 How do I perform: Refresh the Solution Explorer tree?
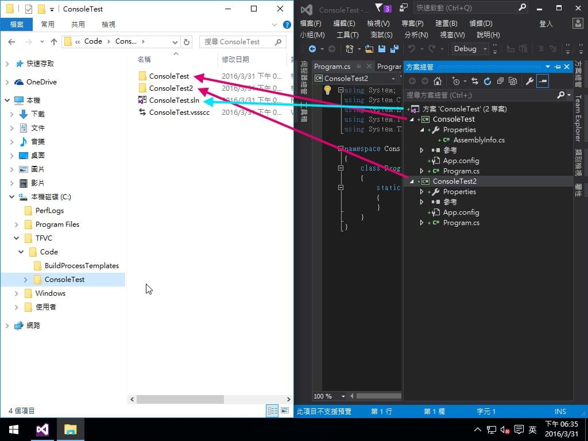[x=488, y=81]
